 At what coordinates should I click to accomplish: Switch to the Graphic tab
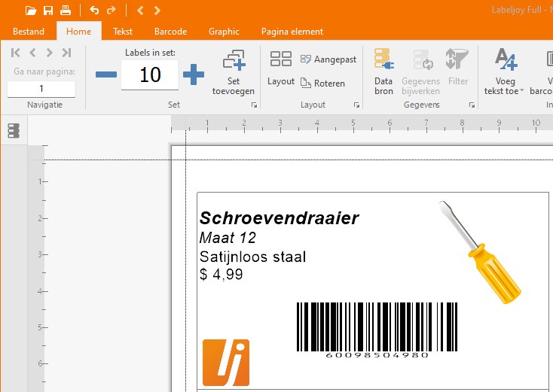coord(224,32)
